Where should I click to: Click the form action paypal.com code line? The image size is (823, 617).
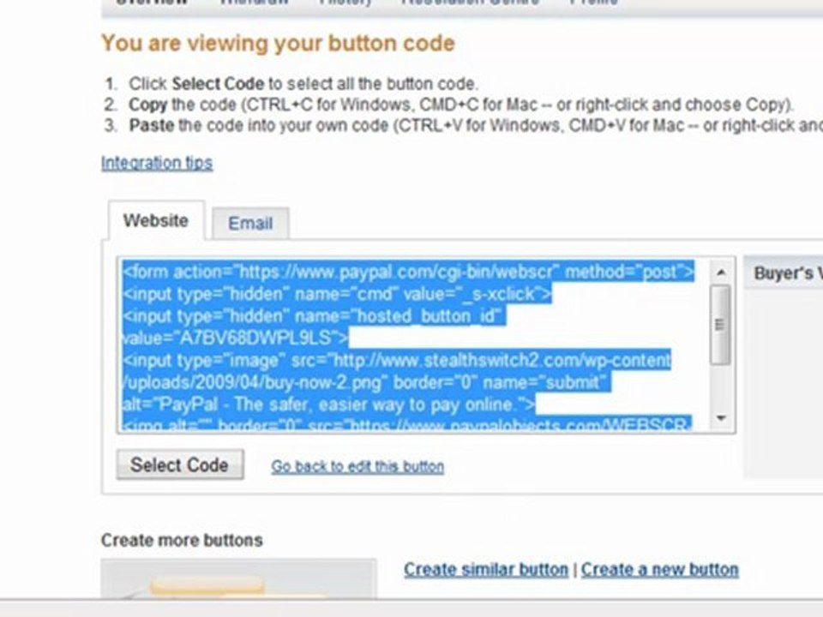pos(408,272)
